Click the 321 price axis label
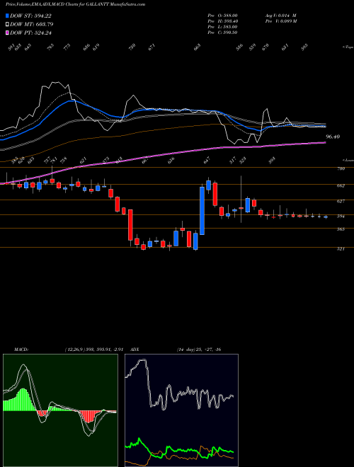Viewport: 354px width, 467px height. click(x=341, y=248)
